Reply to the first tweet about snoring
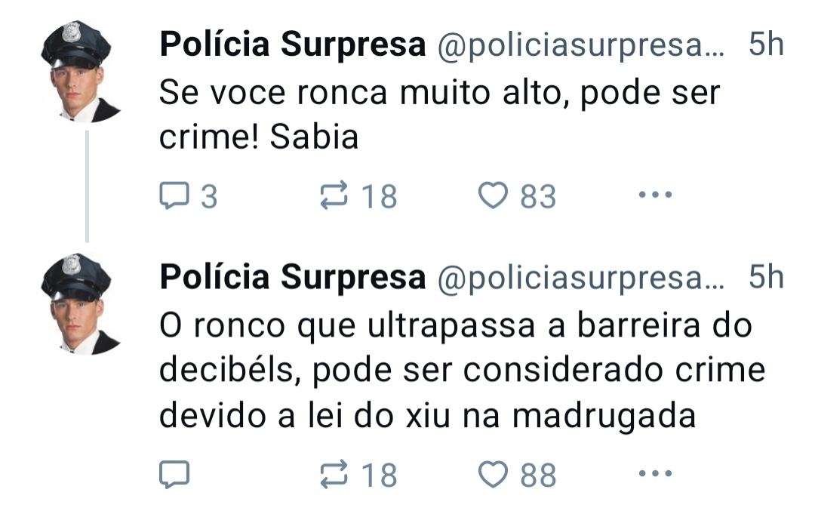Viewport: 815px width, 517px height. (x=174, y=197)
